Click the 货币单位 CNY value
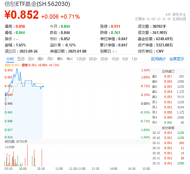Image resolution: width=190 pixels, height=174 pixels. [160, 51]
